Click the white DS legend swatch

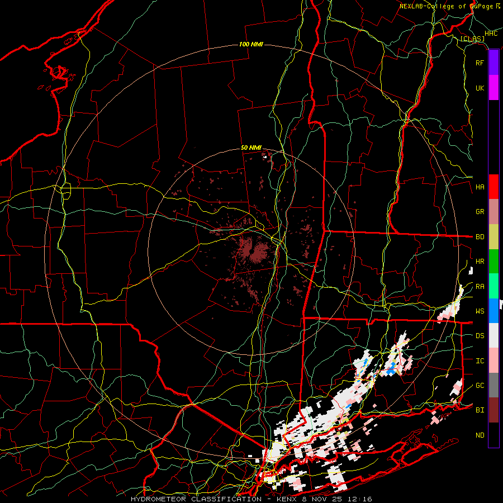pos(493,335)
